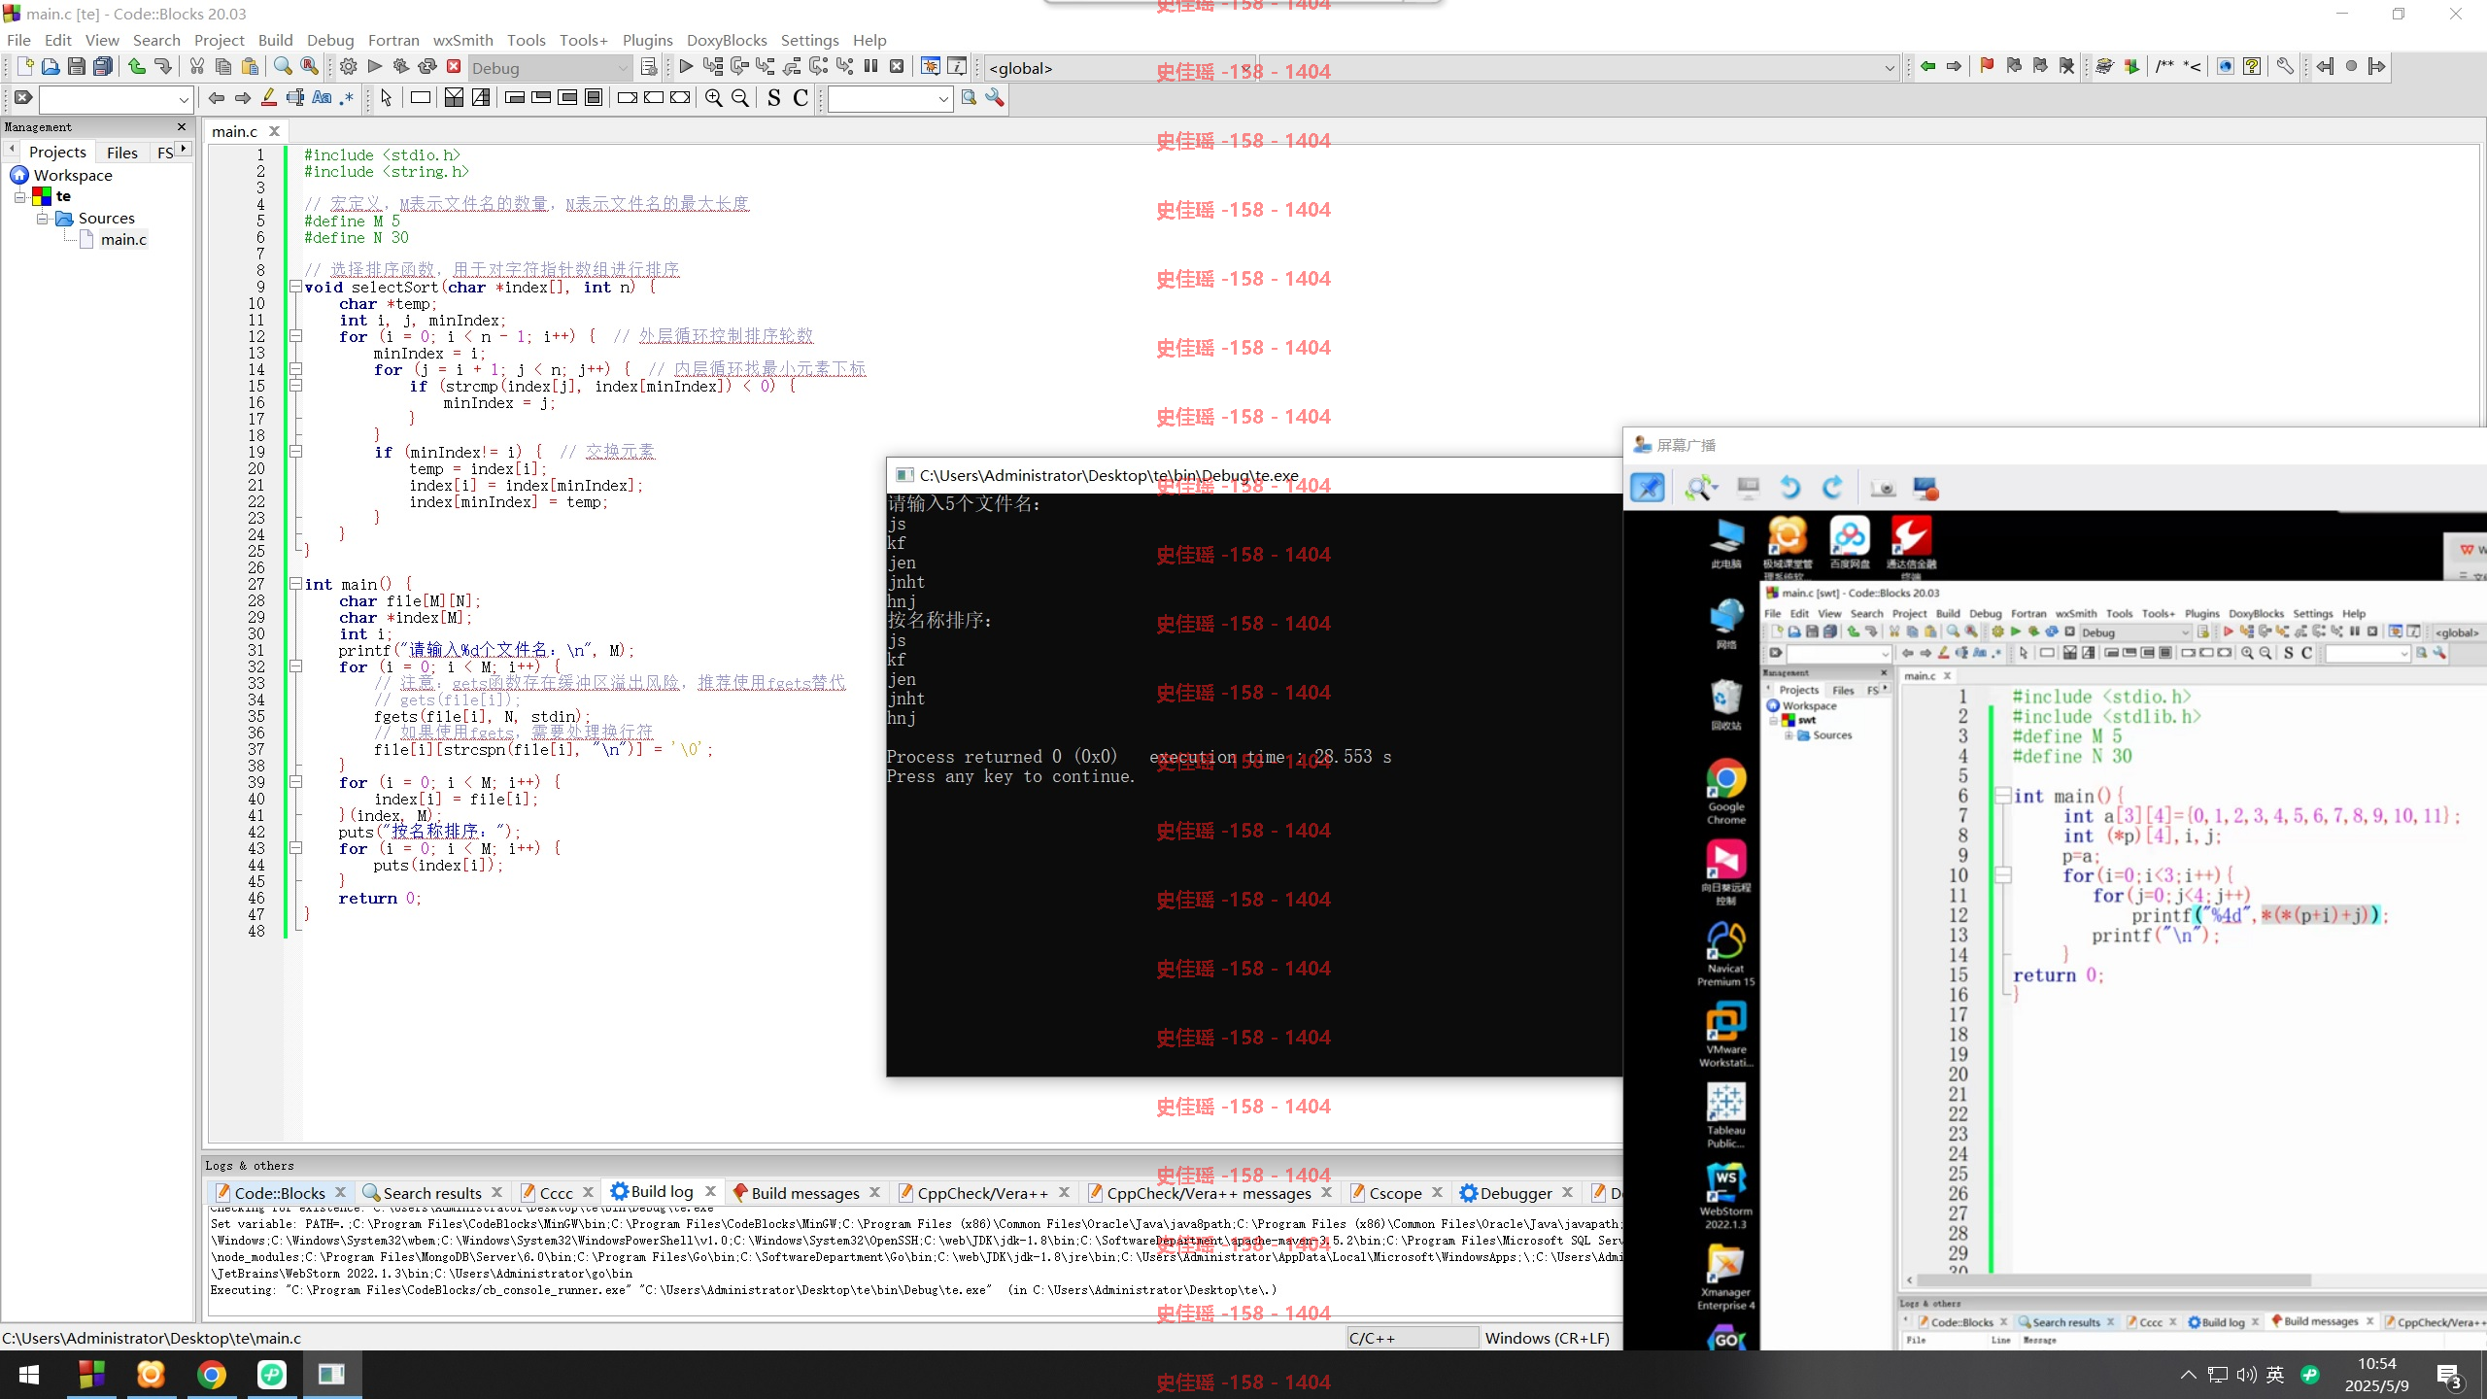Select main.c in the project tree
This screenshot has height=1399, width=2487.
123,240
